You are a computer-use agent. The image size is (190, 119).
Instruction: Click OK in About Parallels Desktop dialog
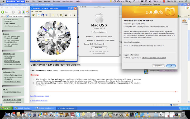(x=171, y=66)
